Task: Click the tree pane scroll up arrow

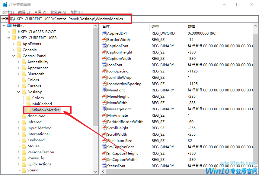Action: pos(95,26)
